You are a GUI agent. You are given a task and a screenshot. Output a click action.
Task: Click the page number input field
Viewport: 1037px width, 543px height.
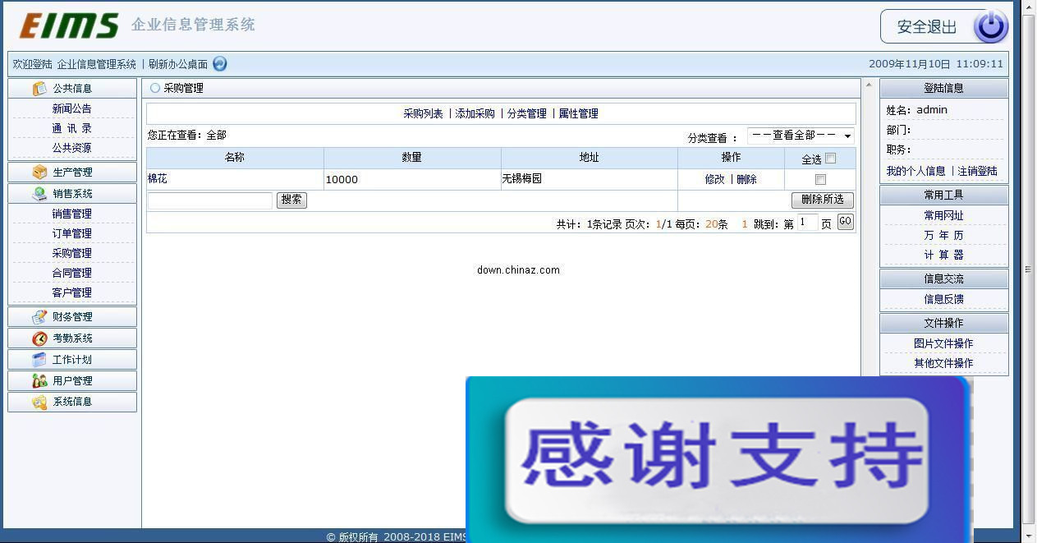tap(808, 223)
